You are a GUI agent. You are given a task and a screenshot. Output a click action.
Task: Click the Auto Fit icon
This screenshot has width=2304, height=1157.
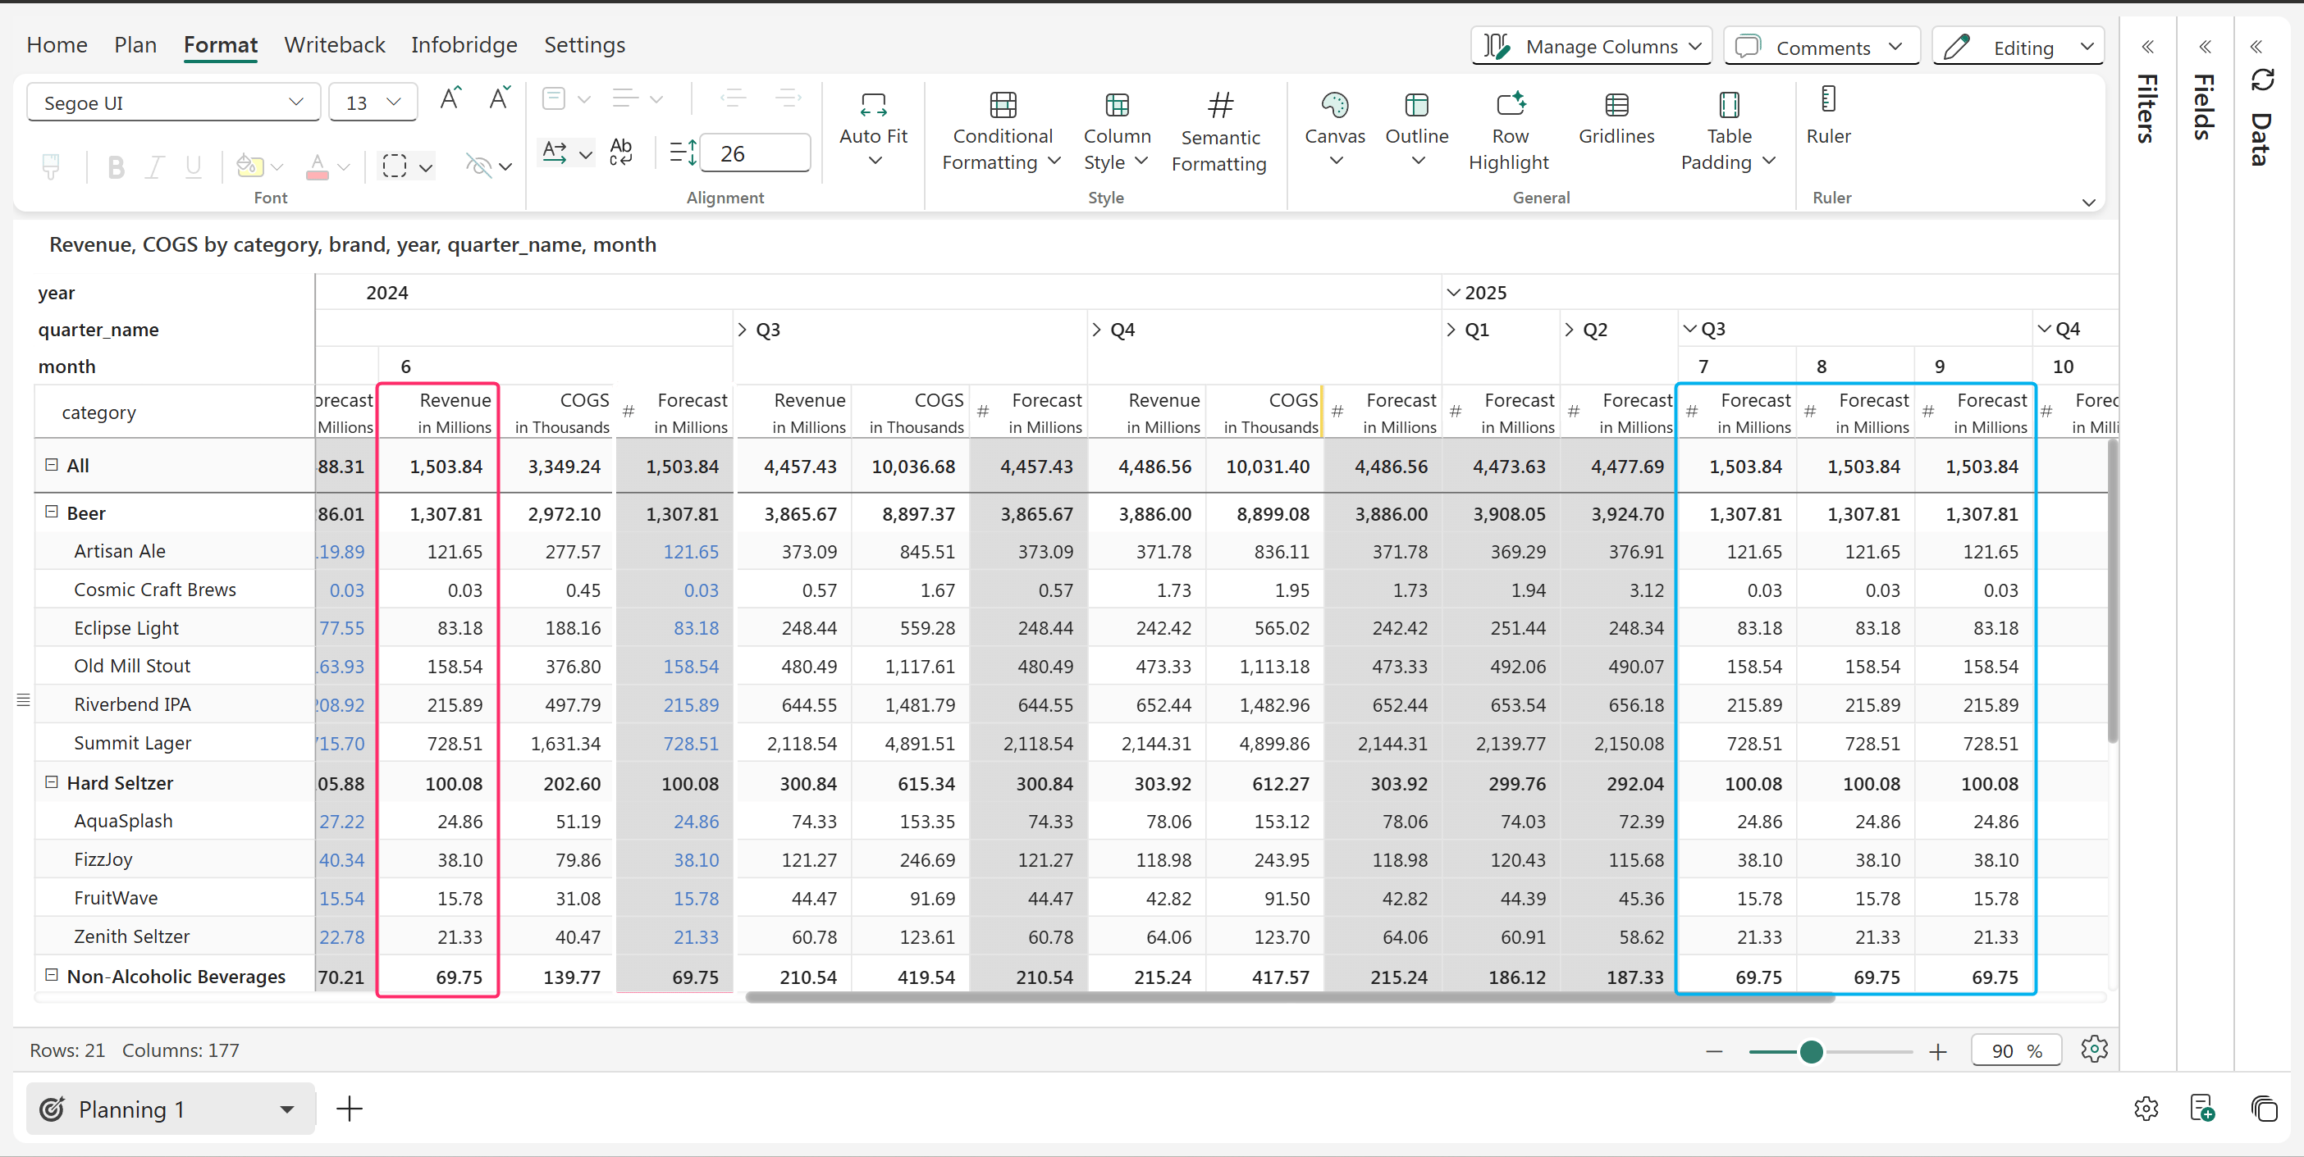coord(873,107)
